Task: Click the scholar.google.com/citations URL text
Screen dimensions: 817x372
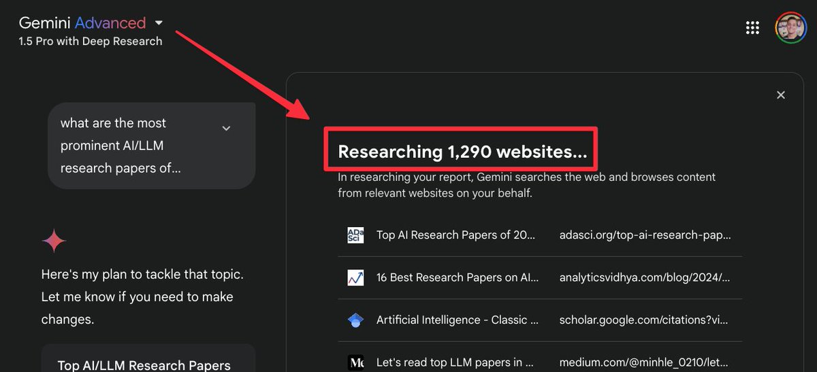Action: [x=645, y=320]
